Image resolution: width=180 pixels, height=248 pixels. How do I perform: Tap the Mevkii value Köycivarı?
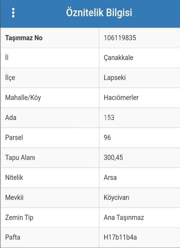click(x=116, y=198)
